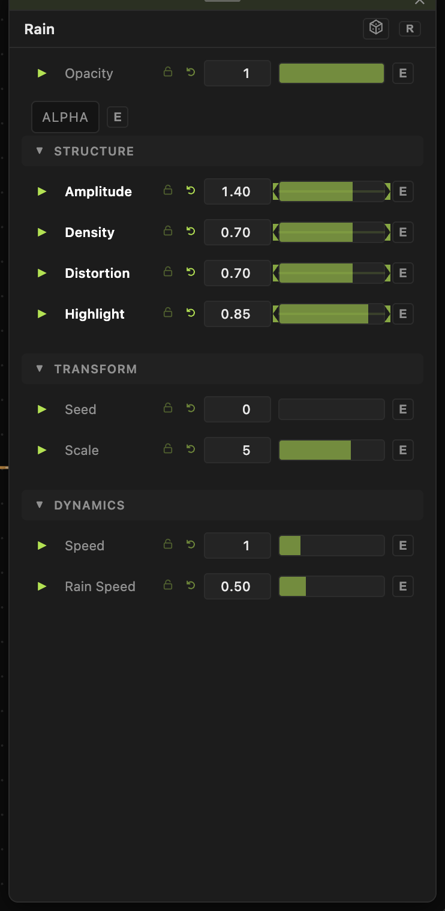Image resolution: width=445 pixels, height=911 pixels.
Task: Click the Scale slider bar
Action: click(332, 450)
